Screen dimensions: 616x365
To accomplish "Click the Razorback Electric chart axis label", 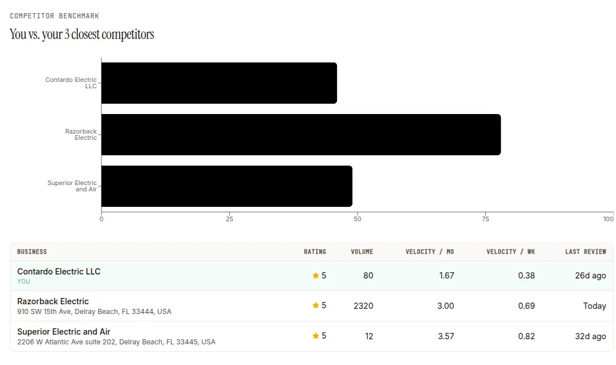I will pos(81,135).
